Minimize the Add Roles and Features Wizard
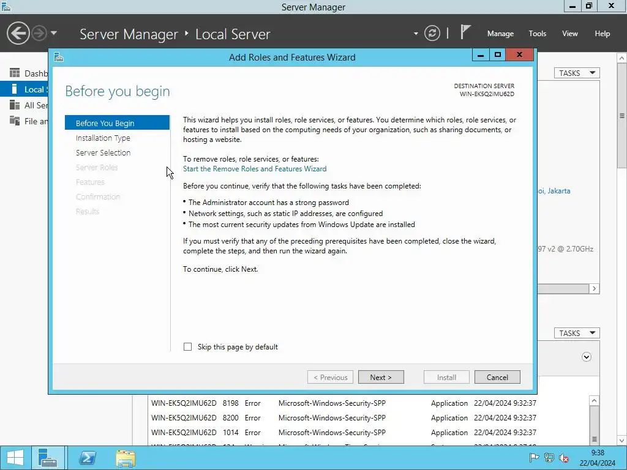627x470 pixels. (481, 54)
